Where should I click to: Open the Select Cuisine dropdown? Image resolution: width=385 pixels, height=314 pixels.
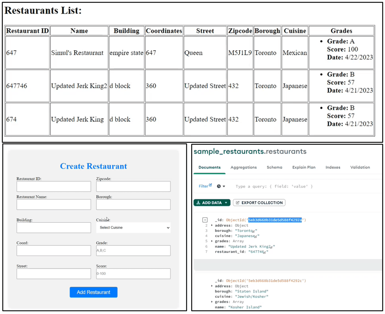[x=133, y=228]
